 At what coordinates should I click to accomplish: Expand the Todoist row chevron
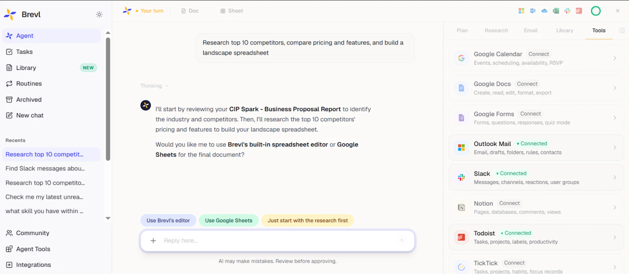[614, 237]
